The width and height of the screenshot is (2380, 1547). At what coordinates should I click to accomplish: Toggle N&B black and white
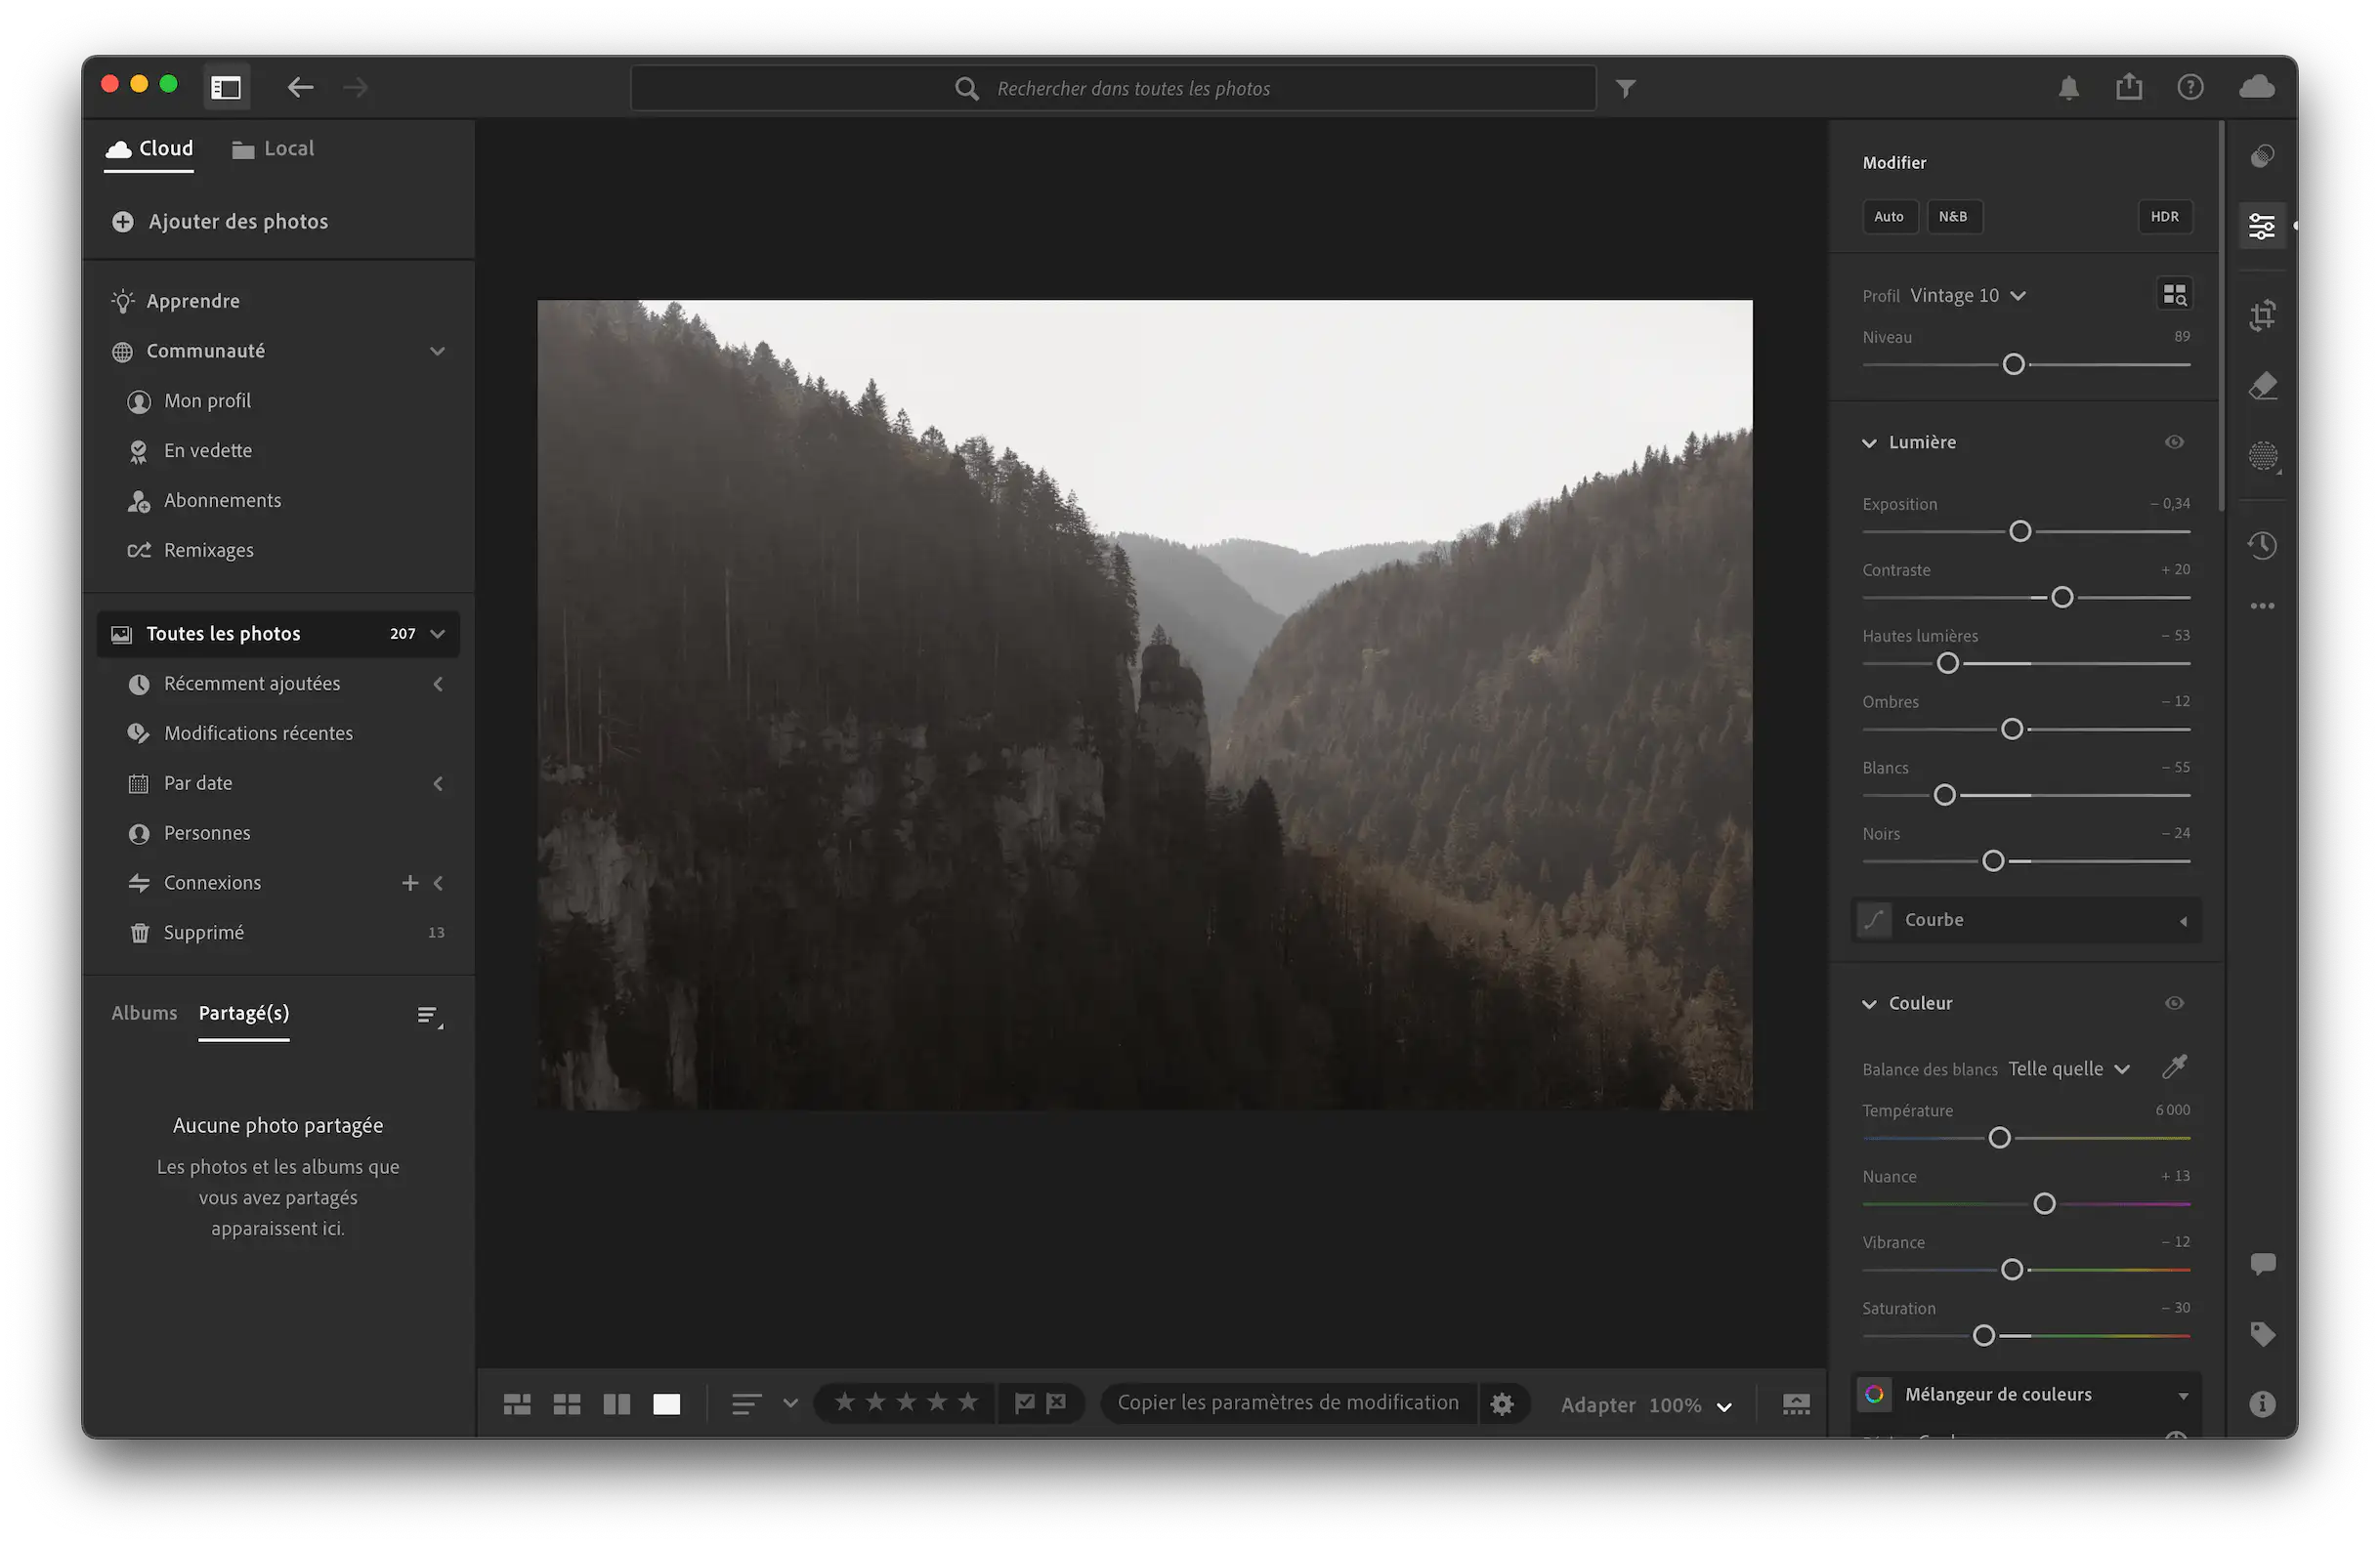(x=1952, y=216)
